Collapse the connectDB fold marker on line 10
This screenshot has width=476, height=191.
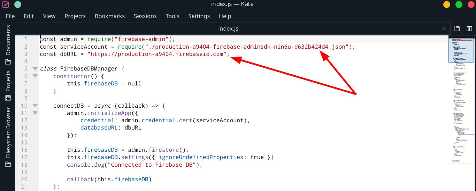pos(35,106)
